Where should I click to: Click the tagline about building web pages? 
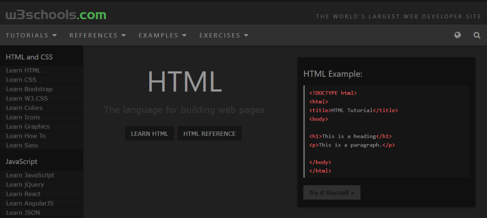coord(184,109)
